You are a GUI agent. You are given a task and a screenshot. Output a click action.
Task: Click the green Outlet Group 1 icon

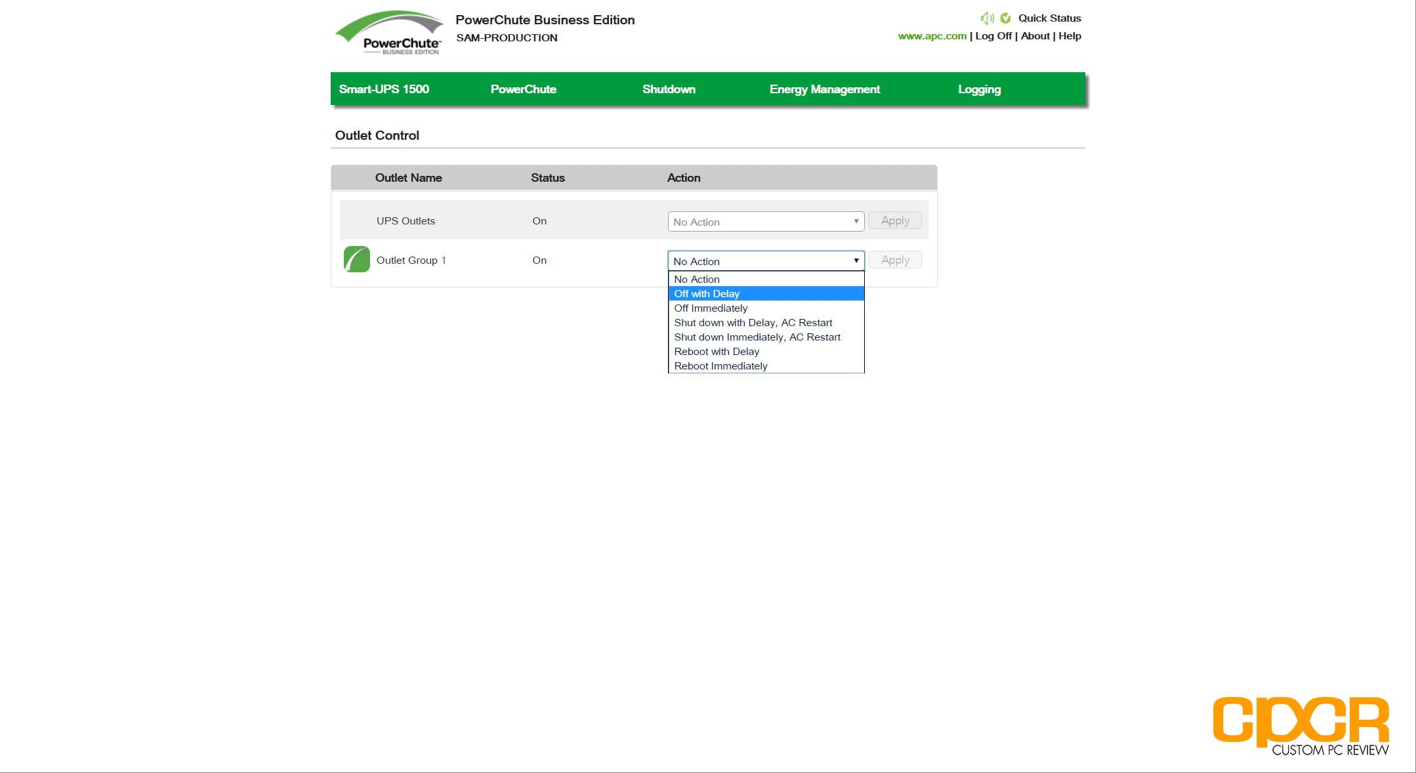point(357,259)
